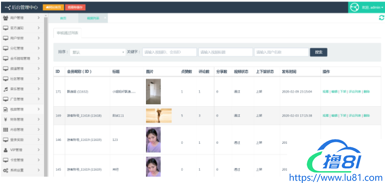
Task: Click the user name search input
Action: click(281, 52)
